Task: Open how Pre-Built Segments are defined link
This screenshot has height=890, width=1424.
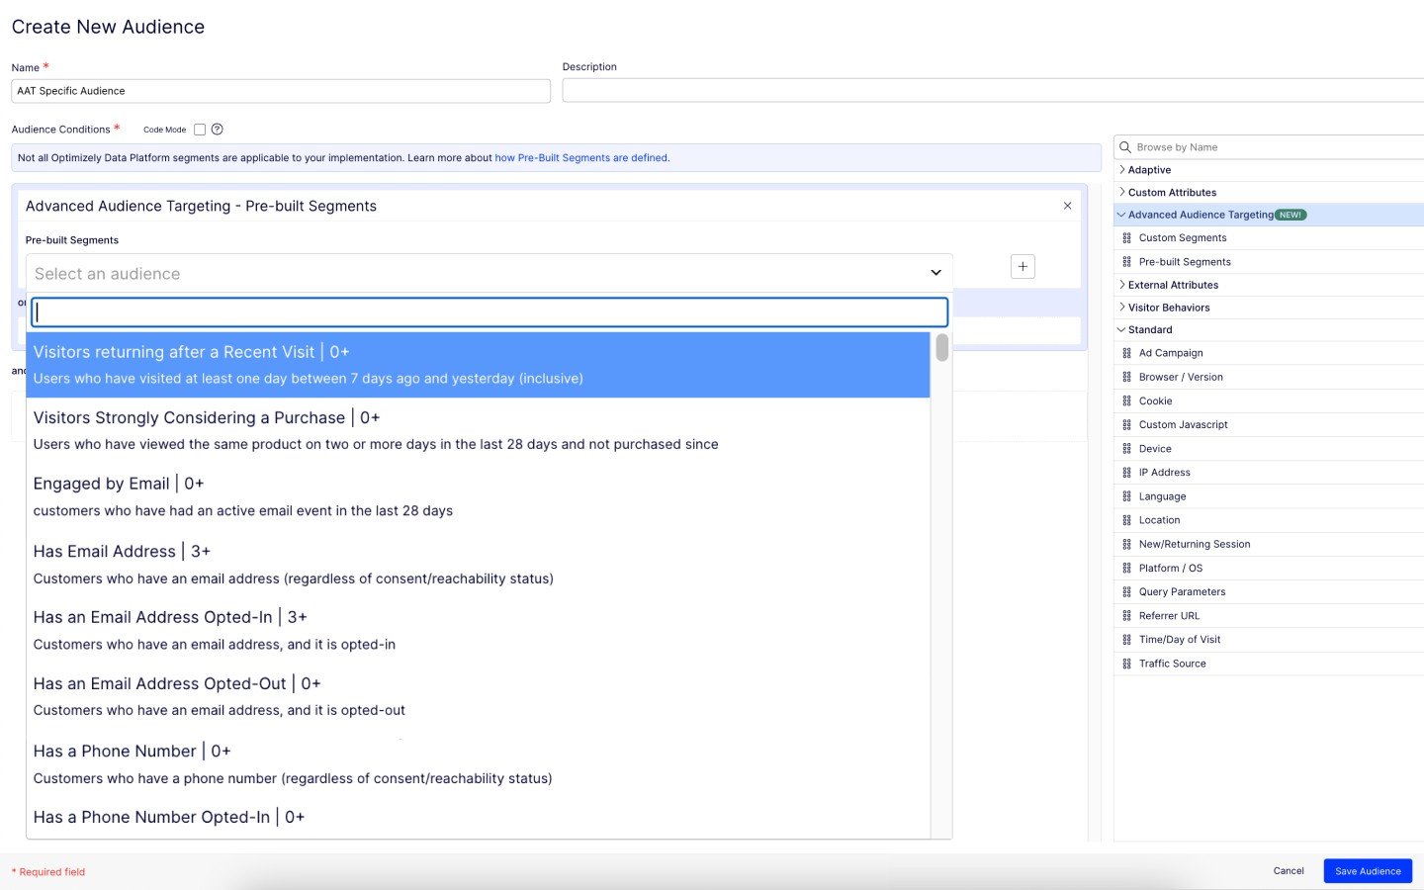Action: [581, 158]
